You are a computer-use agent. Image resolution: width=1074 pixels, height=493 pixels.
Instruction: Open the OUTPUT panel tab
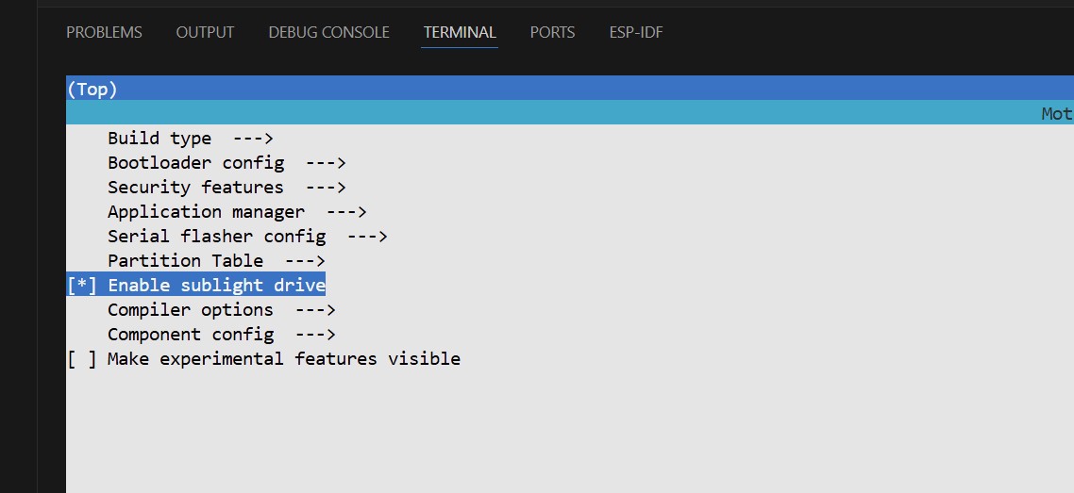click(x=205, y=32)
